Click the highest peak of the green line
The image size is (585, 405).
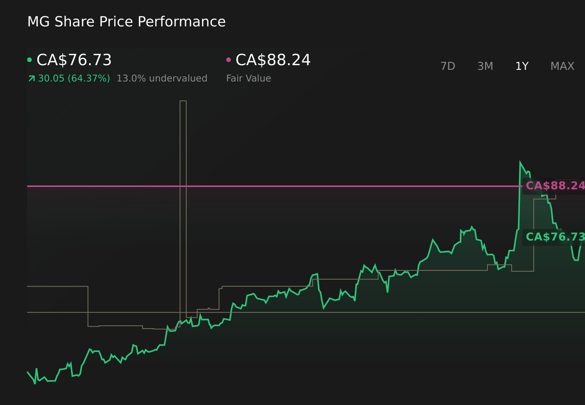[520, 163]
